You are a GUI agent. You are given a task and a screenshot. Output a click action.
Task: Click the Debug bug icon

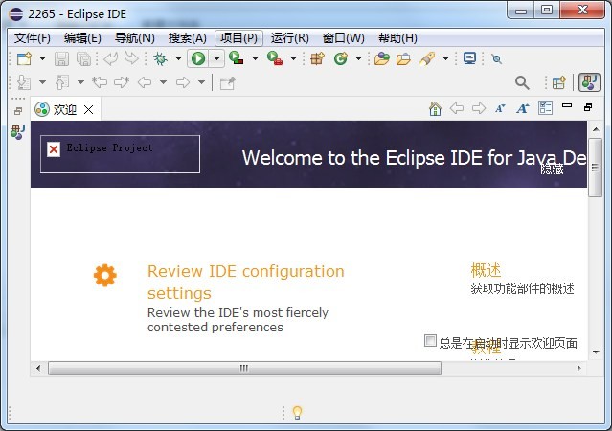coord(160,59)
